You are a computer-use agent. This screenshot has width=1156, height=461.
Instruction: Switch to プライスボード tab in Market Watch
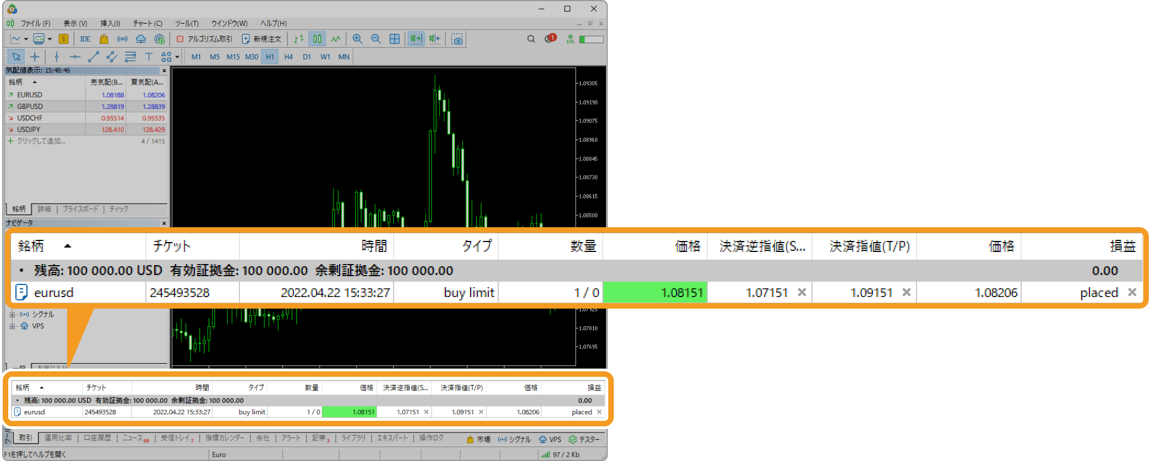80,209
